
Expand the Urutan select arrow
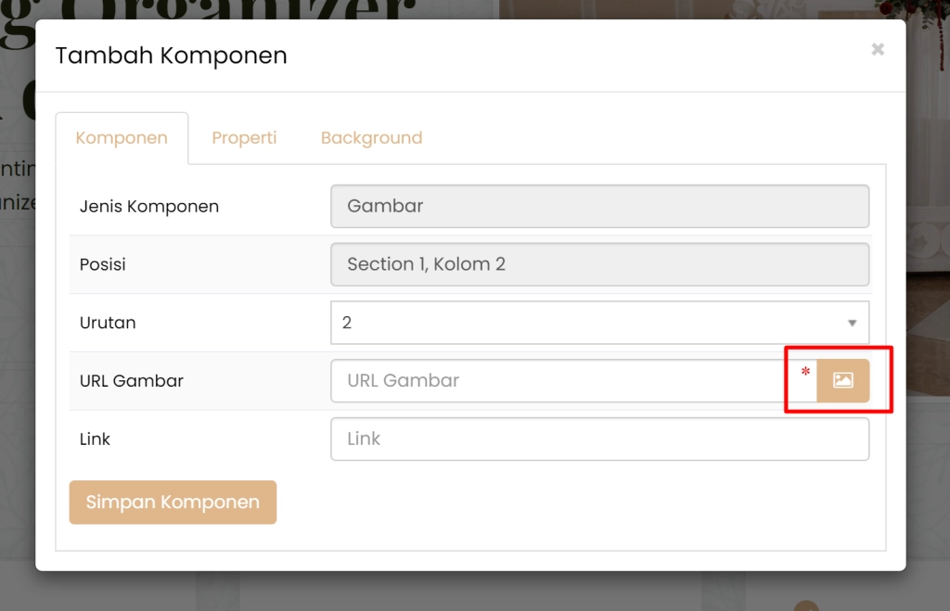click(x=852, y=323)
